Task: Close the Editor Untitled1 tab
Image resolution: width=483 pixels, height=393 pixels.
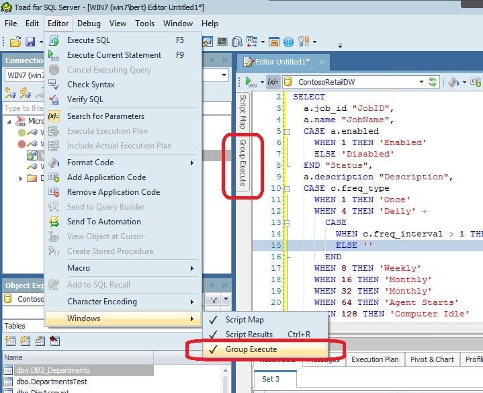Action: pyautogui.click(x=322, y=62)
